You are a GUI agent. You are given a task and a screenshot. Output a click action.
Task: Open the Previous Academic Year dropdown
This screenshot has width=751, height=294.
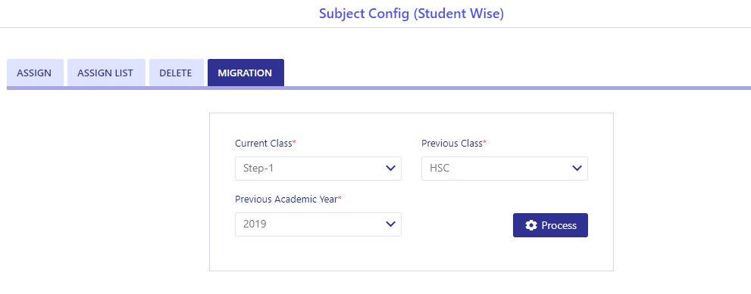318,224
